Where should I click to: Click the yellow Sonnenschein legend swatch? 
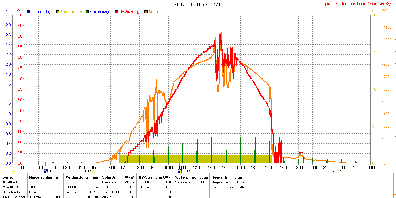(58, 12)
